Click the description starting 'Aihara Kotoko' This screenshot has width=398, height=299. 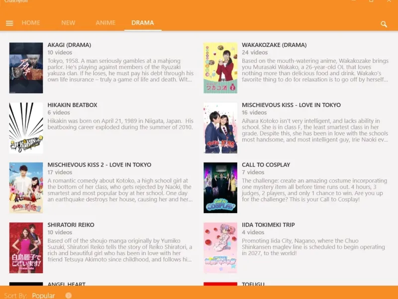pyautogui.click(x=315, y=130)
